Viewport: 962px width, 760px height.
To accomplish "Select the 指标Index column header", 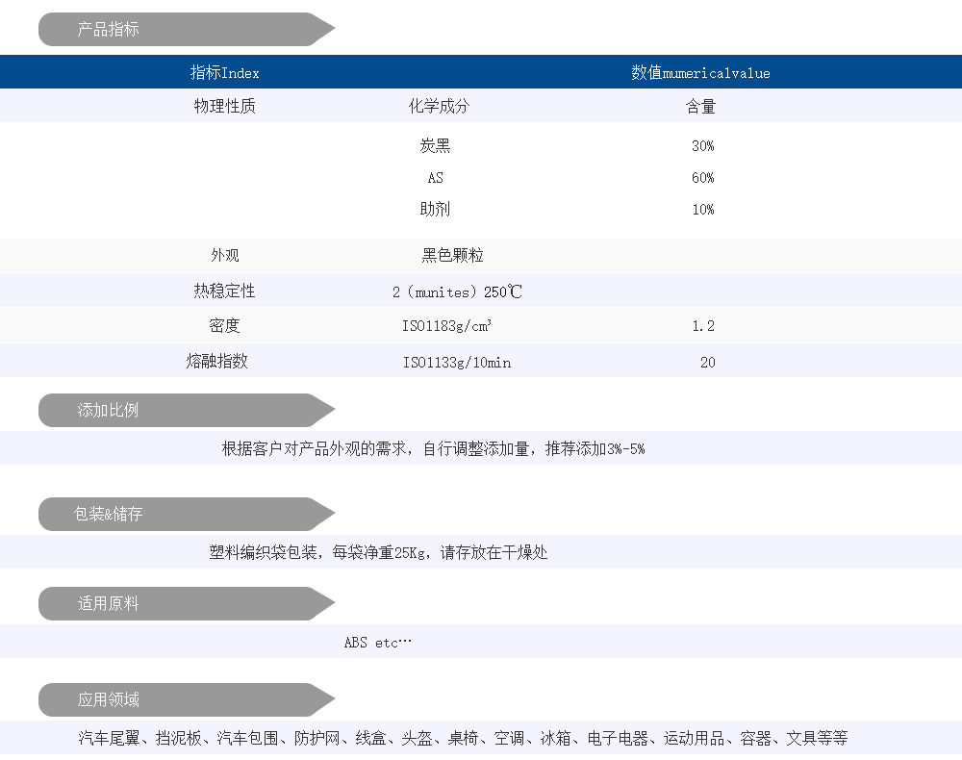I will [x=224, y=73].
